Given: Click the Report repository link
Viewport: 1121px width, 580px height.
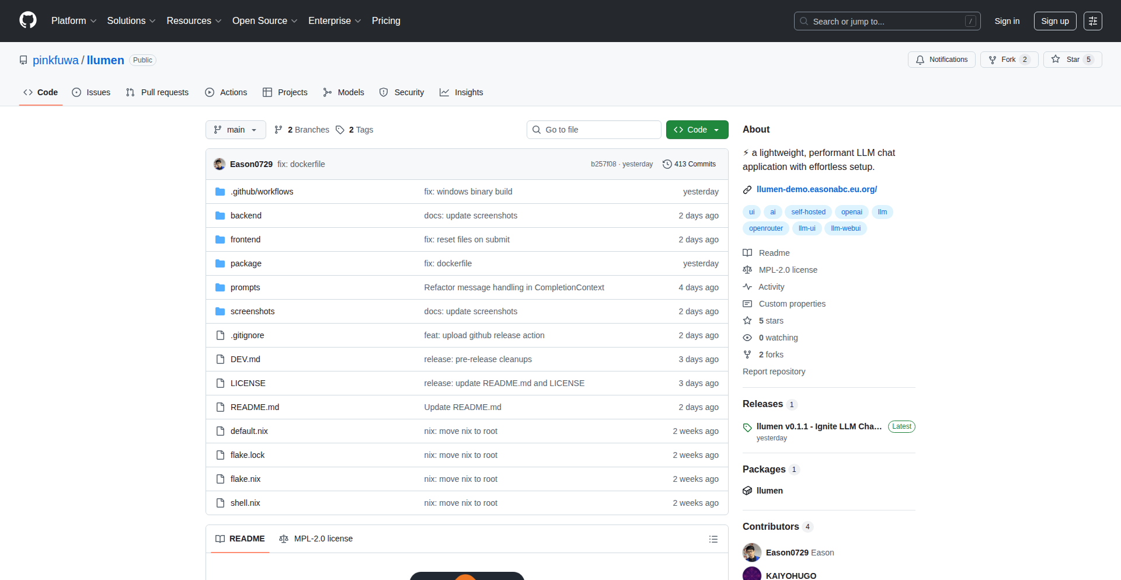Looking at the screenshot, I should (774, 371).
